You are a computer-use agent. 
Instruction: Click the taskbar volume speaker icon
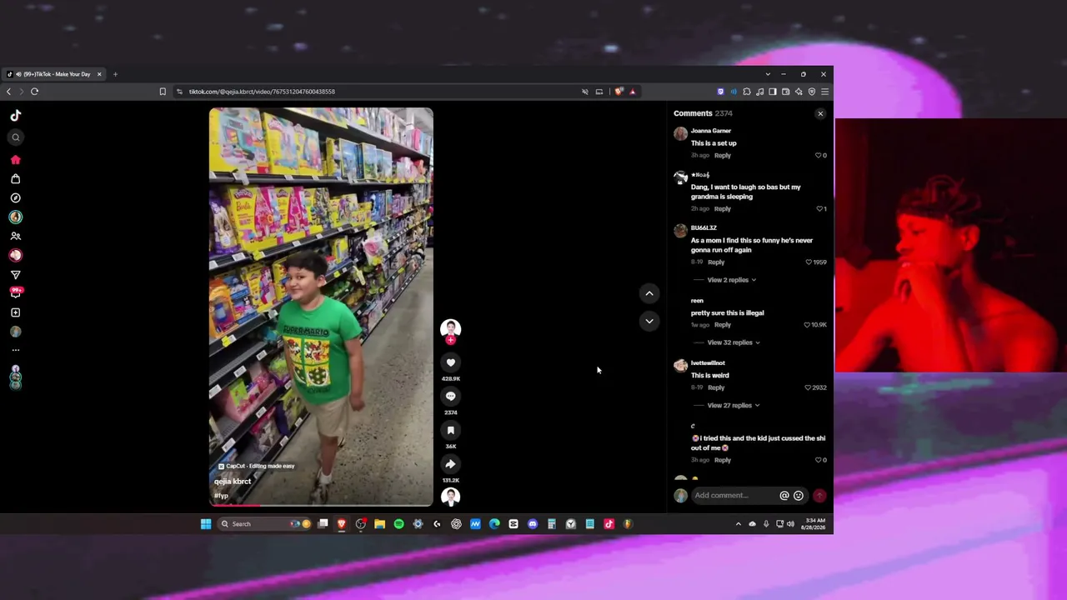pyautogui.click(x=790, y=524)
